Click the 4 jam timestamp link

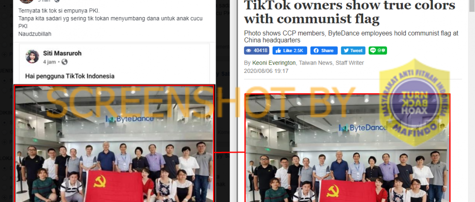point(49,62)
